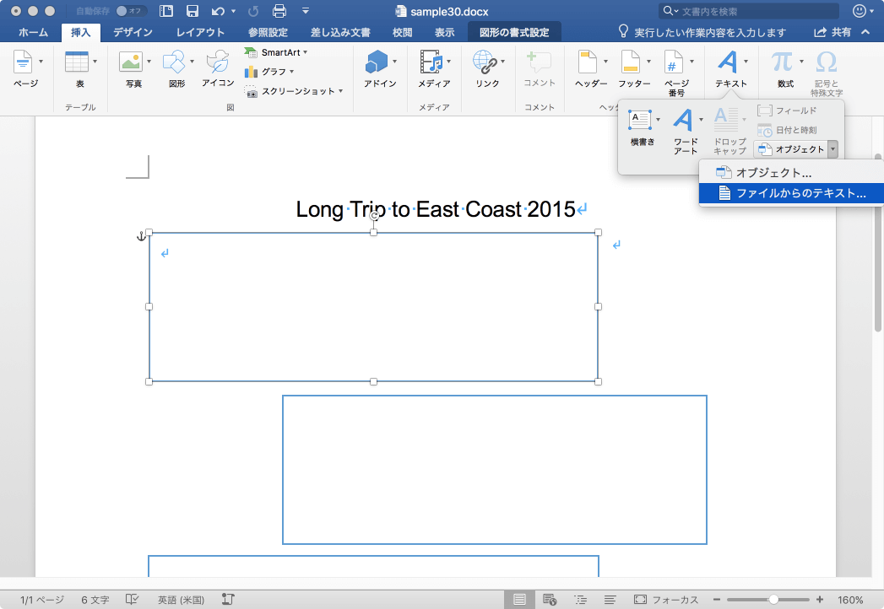
Task: Click the zoom slider handle
Action: tap(773, 600)
